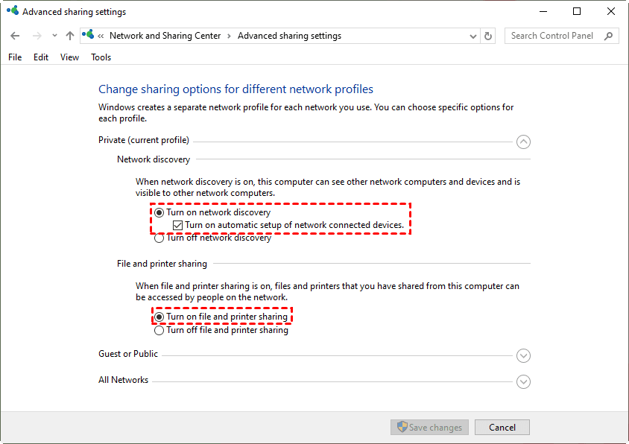
Task: Click the network icon in address bar
Action: coord(89,36)
